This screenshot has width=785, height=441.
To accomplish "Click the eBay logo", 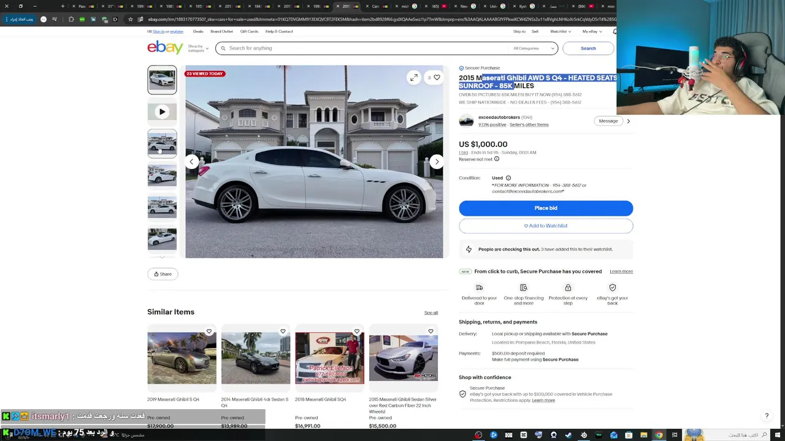I will click(x=165, y=48).
